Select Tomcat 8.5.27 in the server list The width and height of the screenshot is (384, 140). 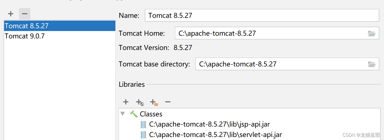pyautogui.click(x=27, y=26)
